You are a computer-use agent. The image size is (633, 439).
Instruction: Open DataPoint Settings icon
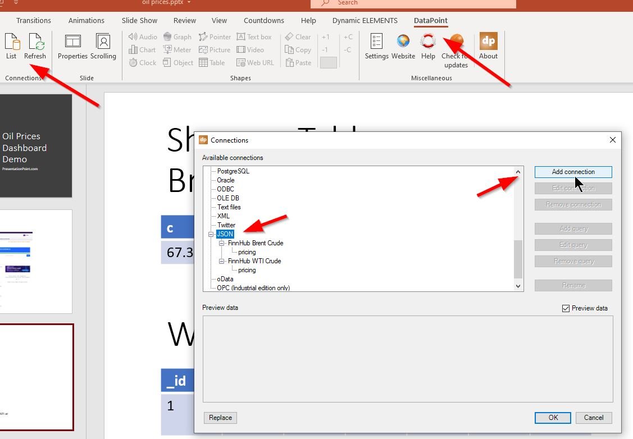[376, 46]
